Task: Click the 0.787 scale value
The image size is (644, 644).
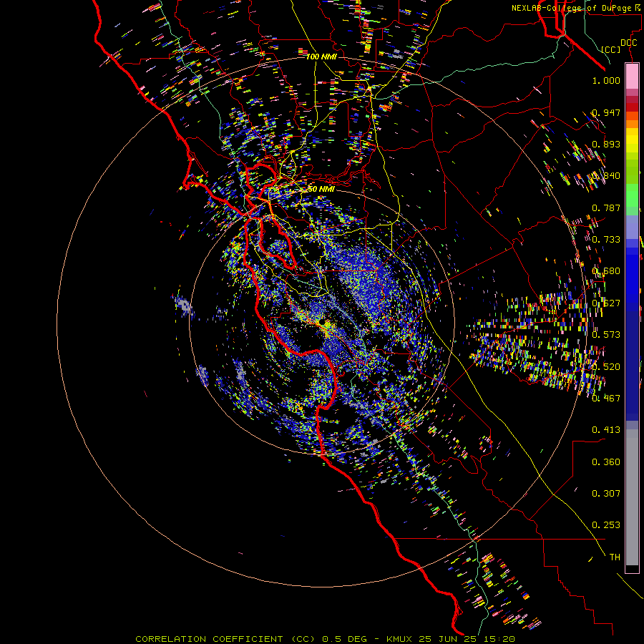Action: coord(606,208)
